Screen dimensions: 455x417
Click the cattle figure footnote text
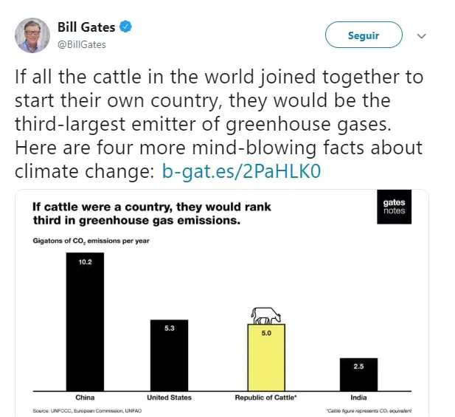coord(368,410)
